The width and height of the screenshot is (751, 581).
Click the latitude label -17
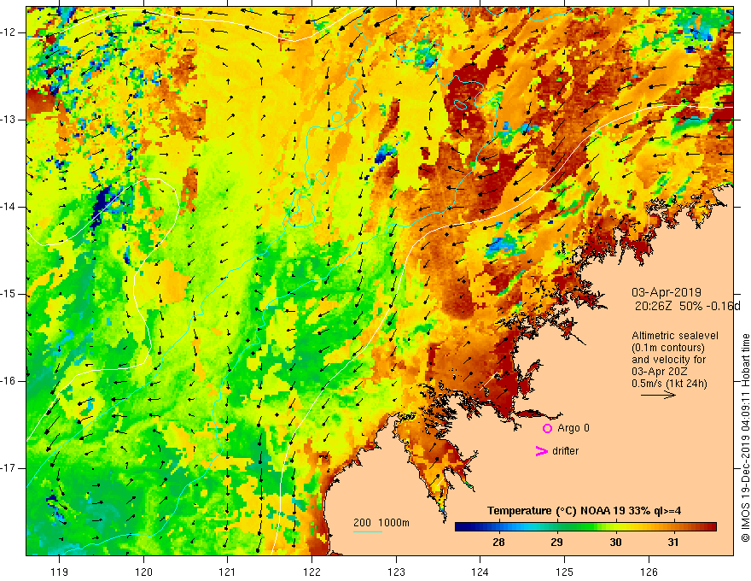click(x=9, y=468)
